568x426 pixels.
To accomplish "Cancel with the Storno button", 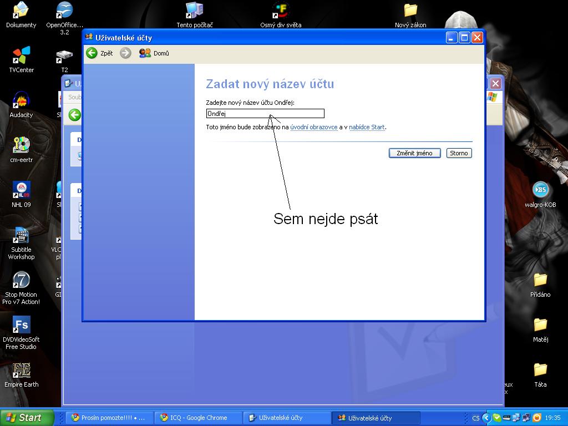I will 459,153.
